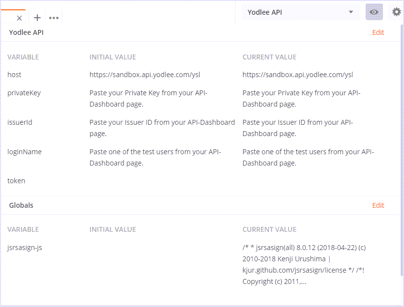Screen dimensions: 404x307
Task: Open a new tab with the plus icon
Action: pos(37,18)
